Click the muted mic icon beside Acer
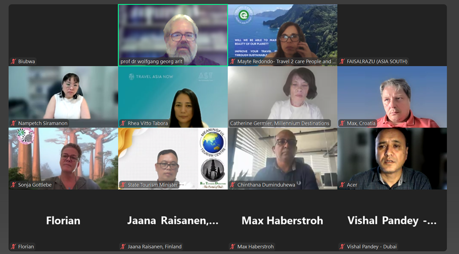Viewport: 459px width, 254px height. click(x=342, y=185)
